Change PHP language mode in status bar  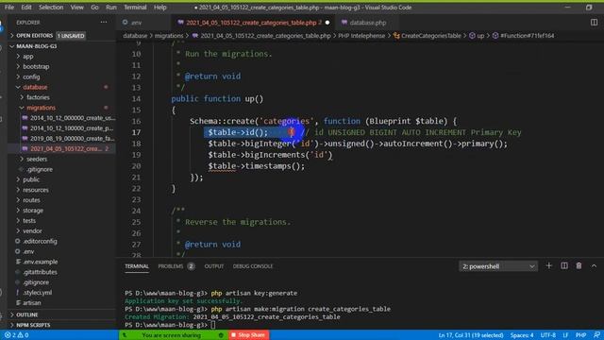point(580,335)
